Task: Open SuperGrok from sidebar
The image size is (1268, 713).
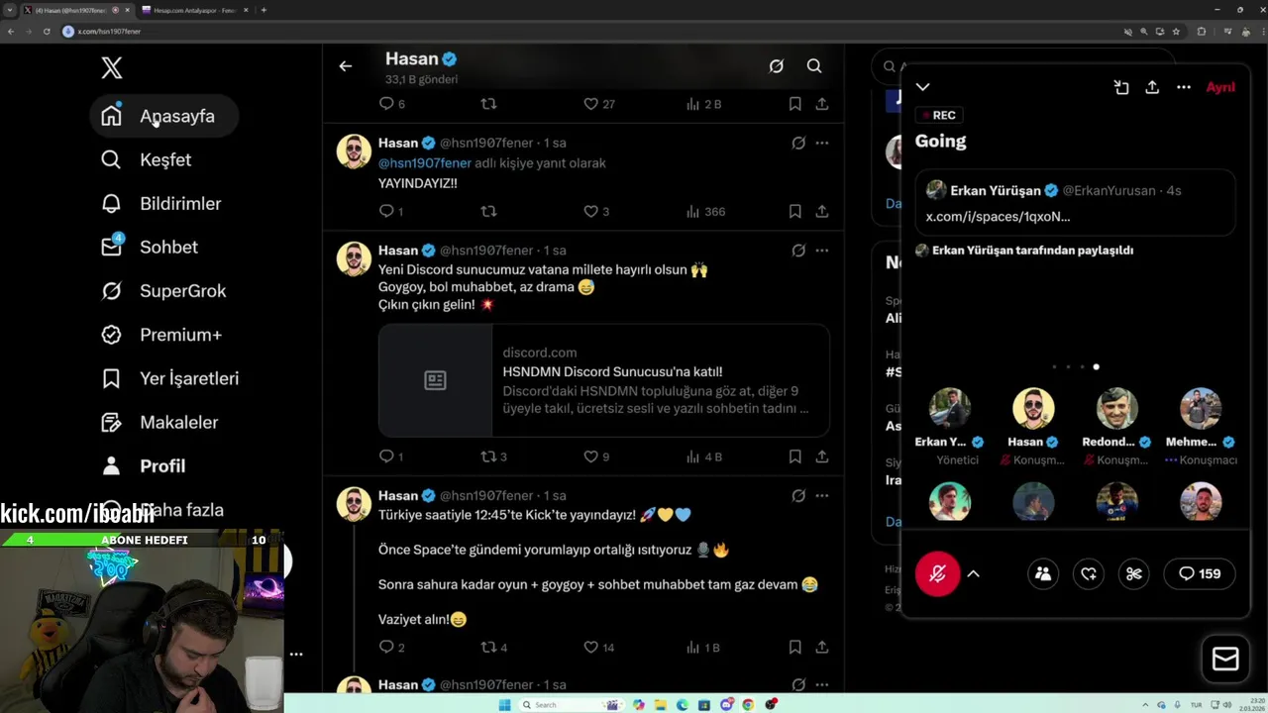Action: click(163, 290)
